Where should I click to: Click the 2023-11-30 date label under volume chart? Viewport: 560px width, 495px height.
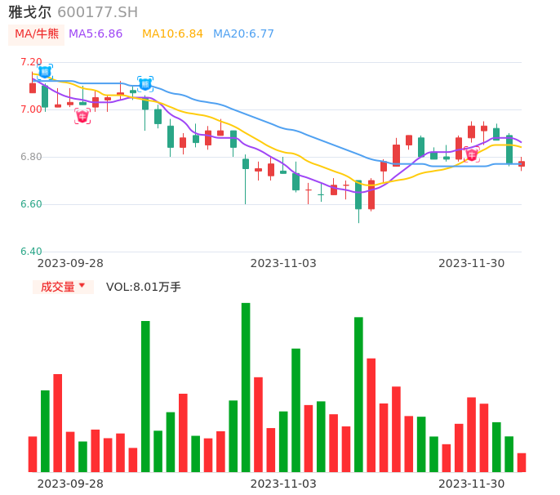click(x=472, y=484)
